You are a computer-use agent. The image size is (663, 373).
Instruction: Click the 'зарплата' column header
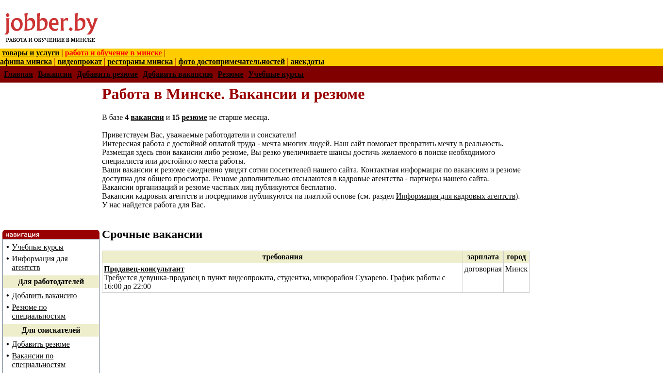[483, 257]
